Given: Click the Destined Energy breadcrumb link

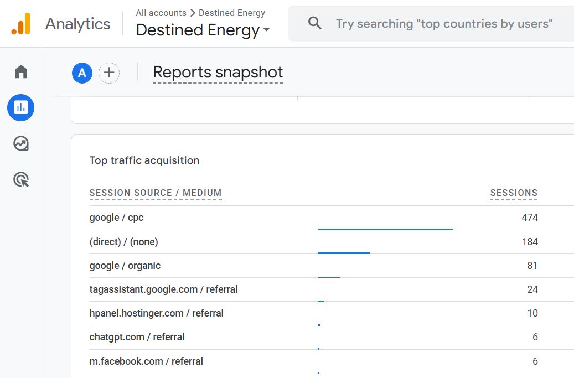Looking at the screenshot, I should 232,13.
